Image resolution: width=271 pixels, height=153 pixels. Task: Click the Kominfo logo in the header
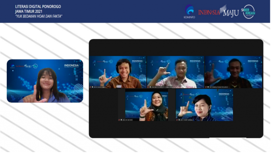[189, 11]
